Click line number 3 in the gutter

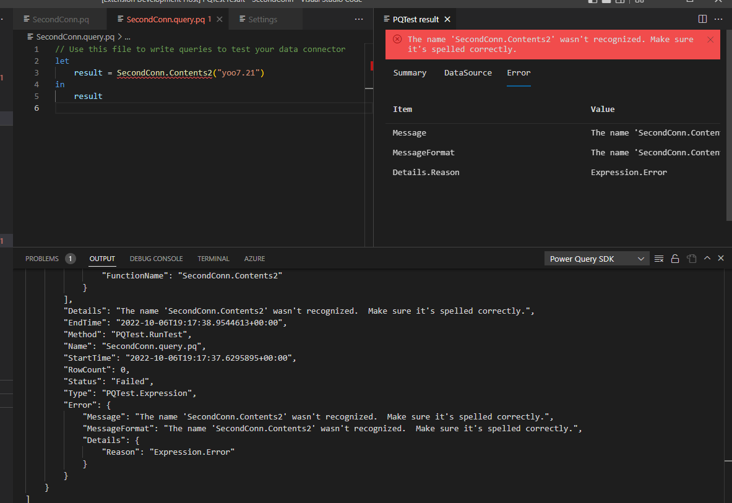click(x=37, y=73)
